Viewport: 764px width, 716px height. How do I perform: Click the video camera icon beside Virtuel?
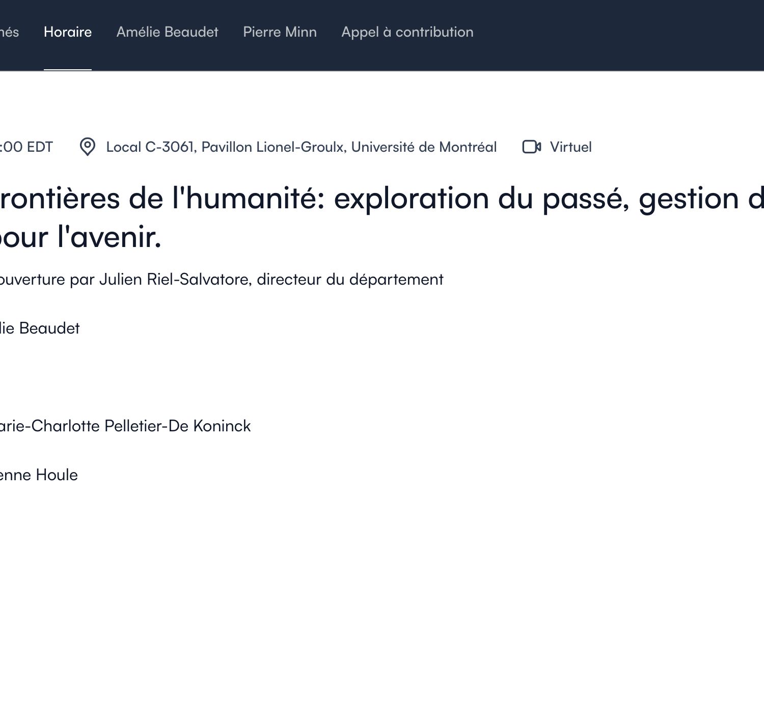pos(531,147)
